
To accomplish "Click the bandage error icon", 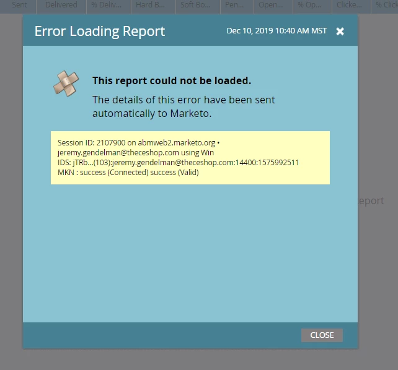I will coord(66,84).
